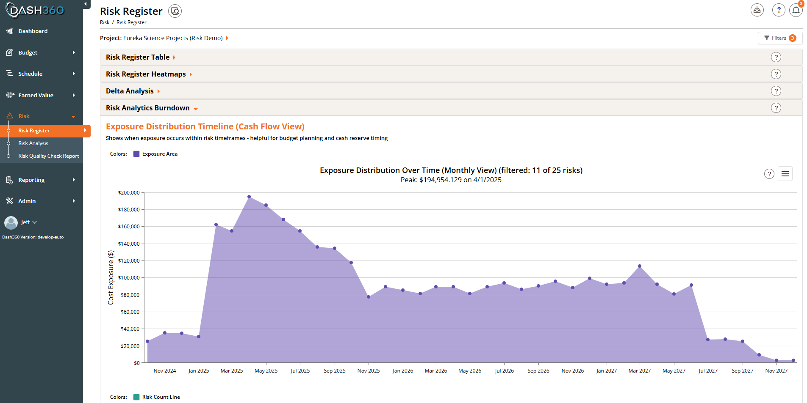Open help for Risk Register Heatmaps
The height and width of the screenshot is (403, 807).
pos(776,74)
